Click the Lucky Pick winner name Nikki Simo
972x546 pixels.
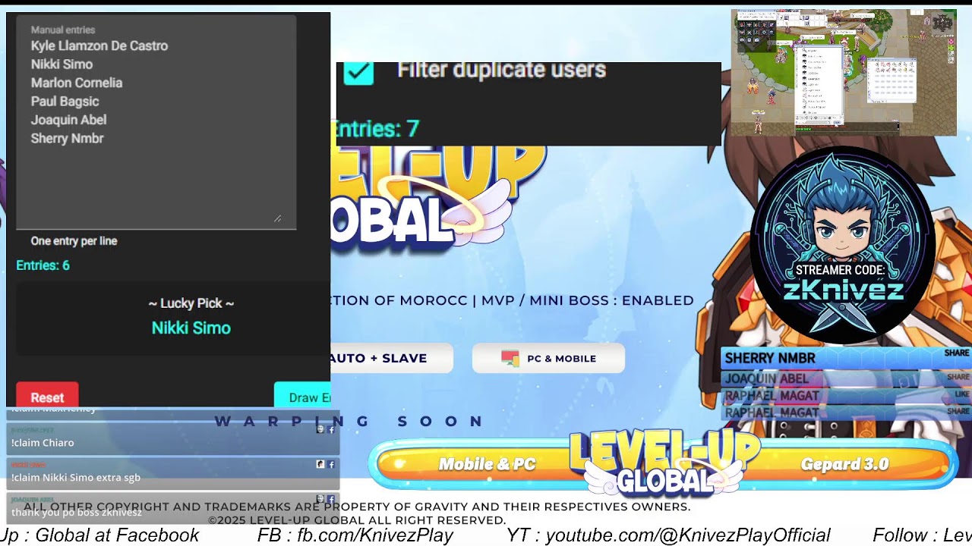click(x=191, y=328)
